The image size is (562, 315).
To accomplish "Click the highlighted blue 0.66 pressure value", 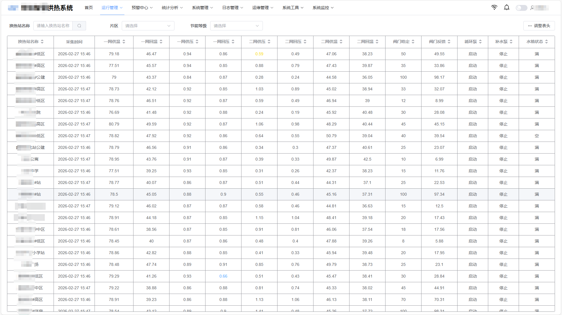I will coord(223,276).
